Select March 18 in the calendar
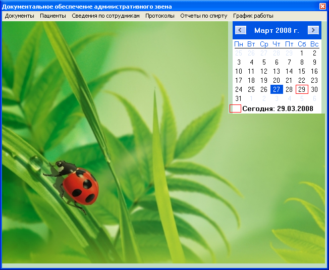 [251, 80]
